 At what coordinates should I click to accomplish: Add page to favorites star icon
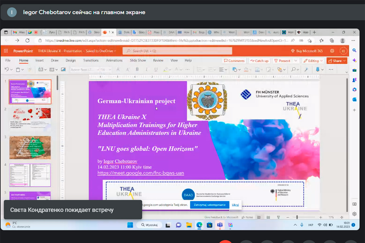coord(309,40)
